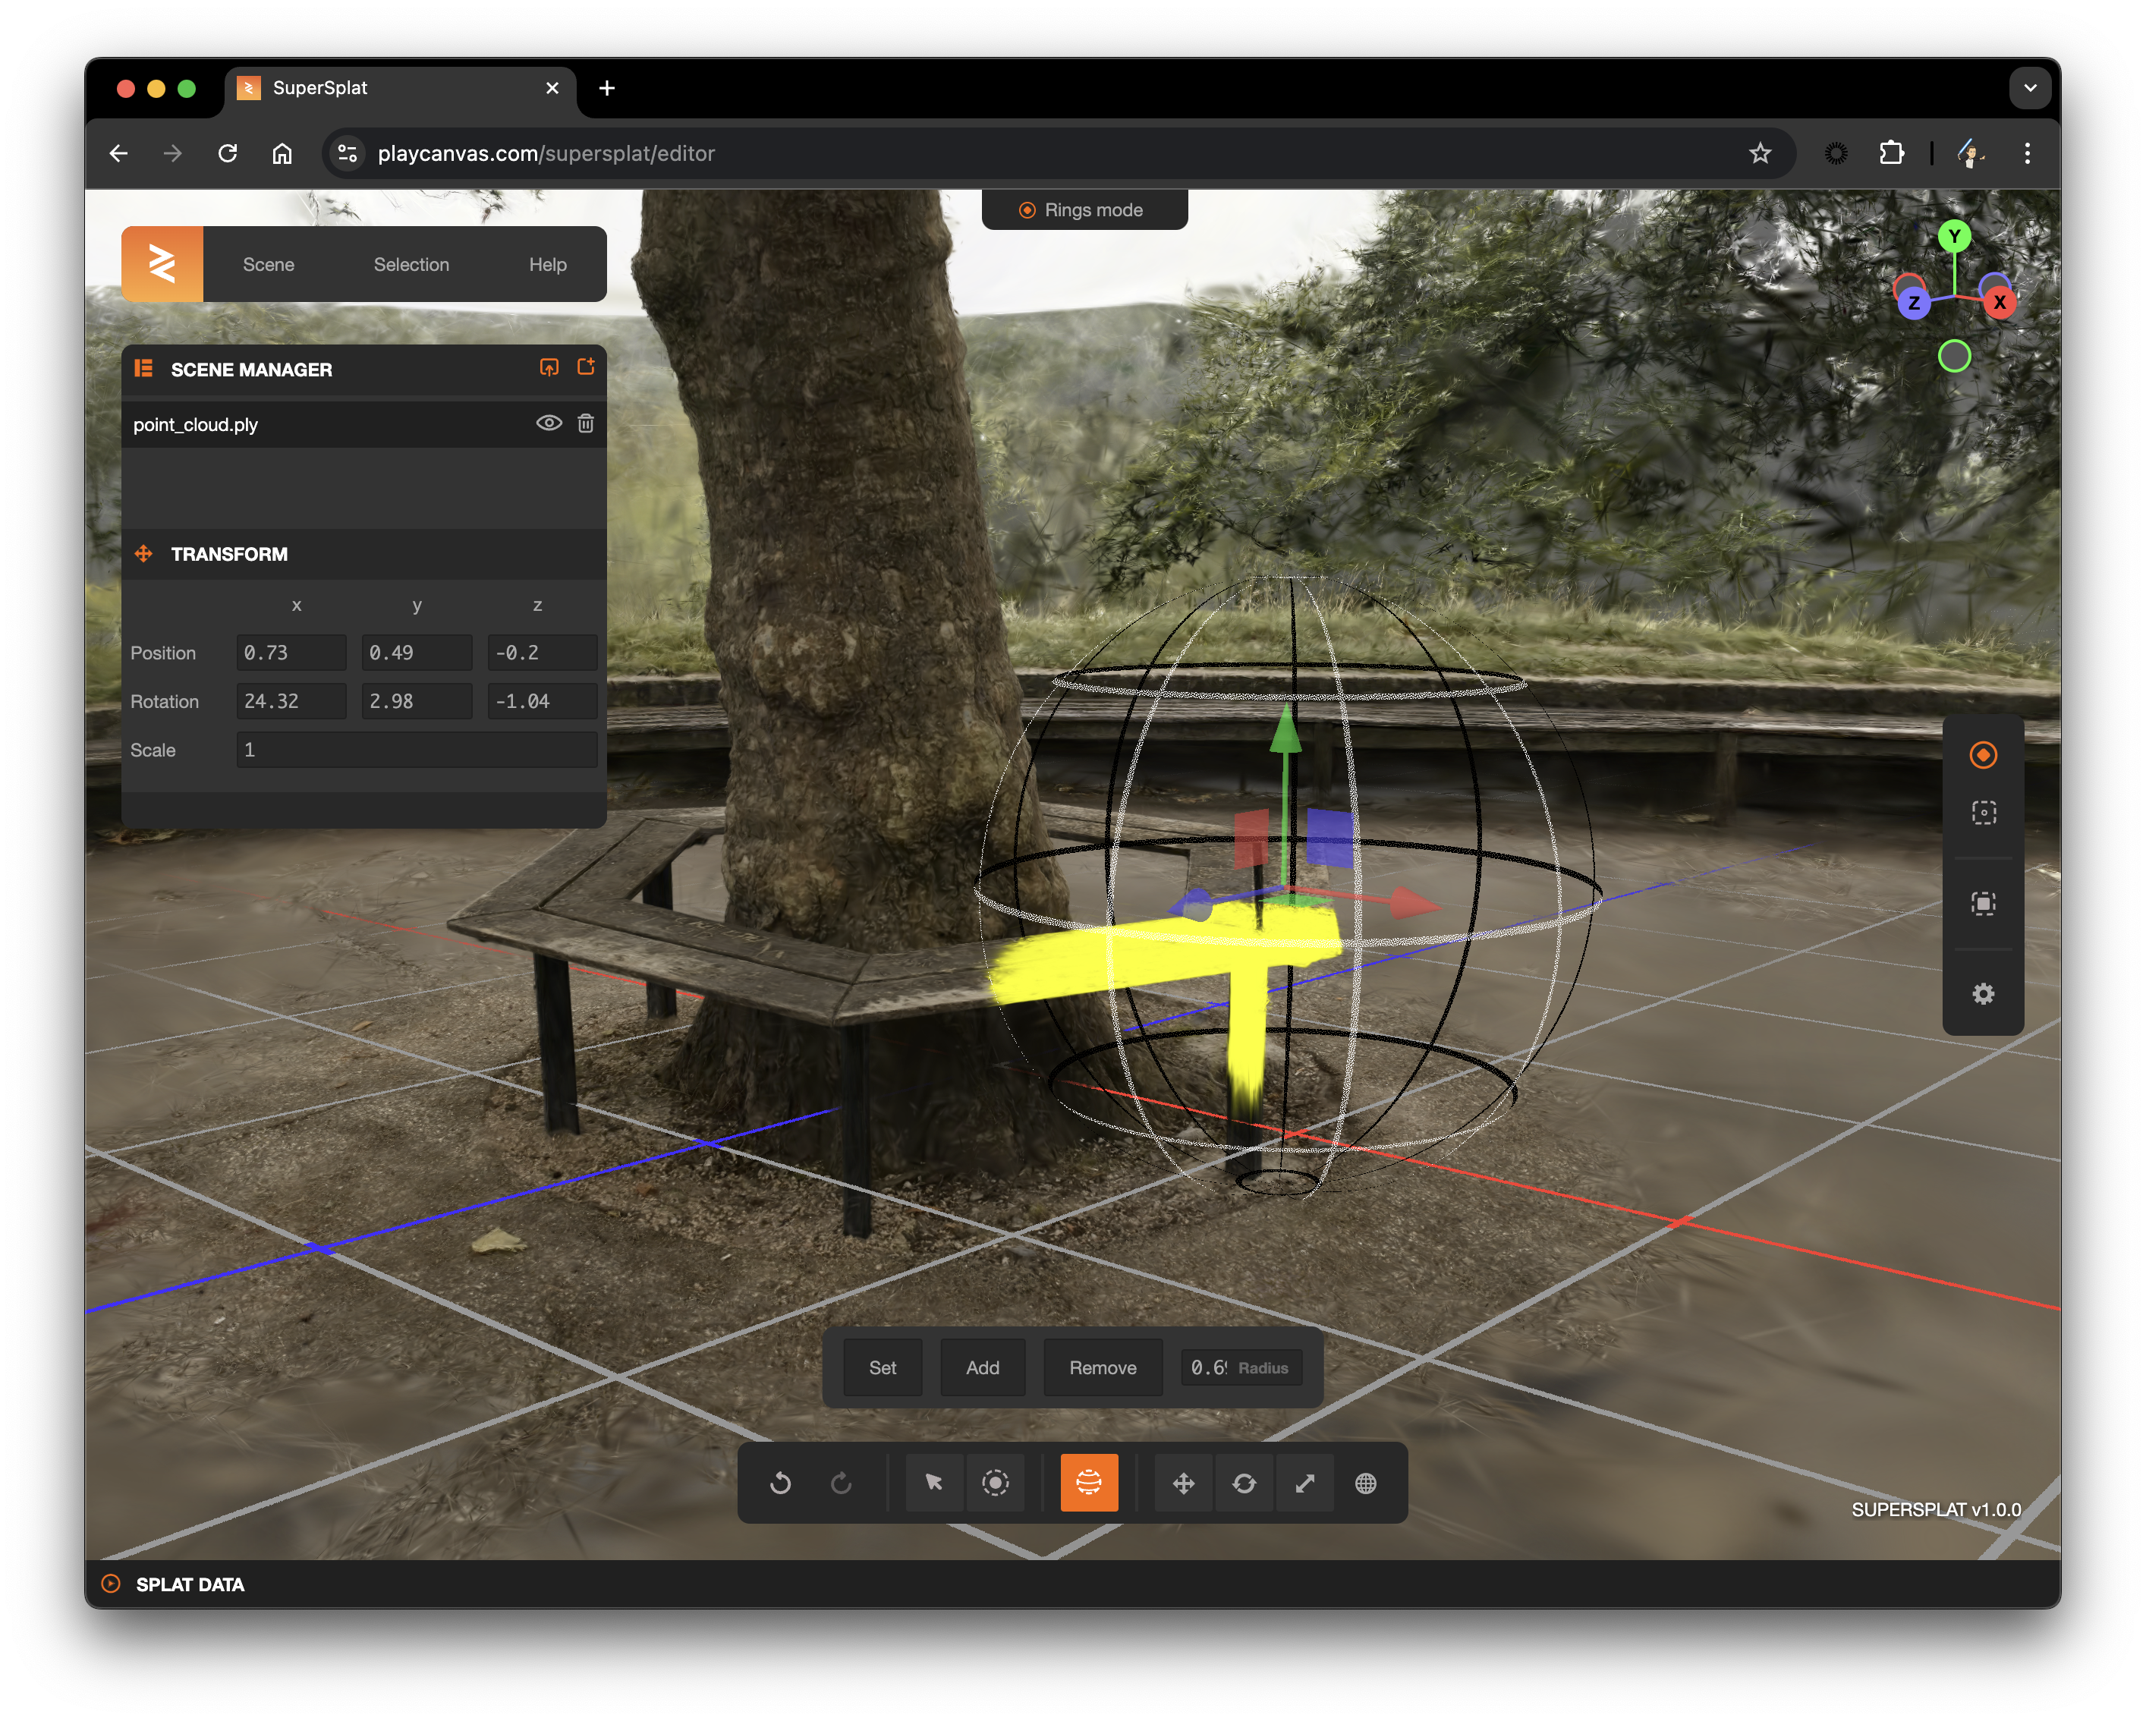2146x1721 pixels.
Task: Select the brush selection tool
Action: 996,1483
